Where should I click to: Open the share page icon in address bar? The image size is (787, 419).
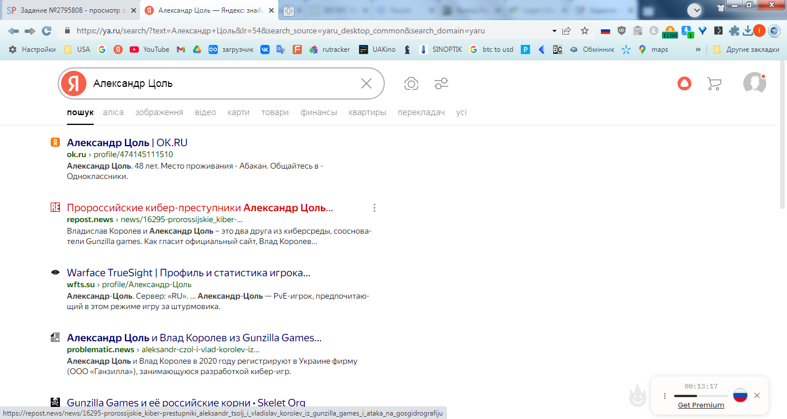click(566, 31)
